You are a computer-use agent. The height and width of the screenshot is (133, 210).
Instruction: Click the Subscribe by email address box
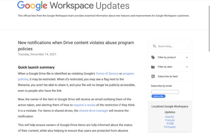coord(165,92)
